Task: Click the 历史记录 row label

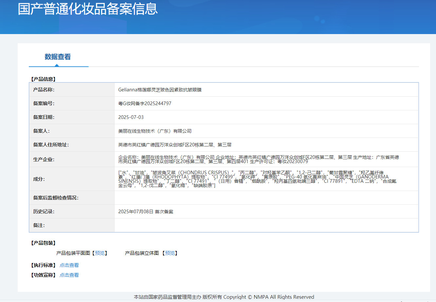Action: pyautogui.click(x=44, y=212)
